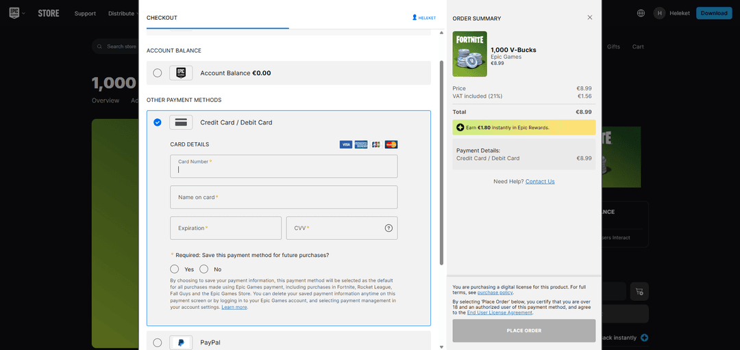Open the End User License Agreement link
The width and height of the screenshot is (740, 350).
[499, 312]
